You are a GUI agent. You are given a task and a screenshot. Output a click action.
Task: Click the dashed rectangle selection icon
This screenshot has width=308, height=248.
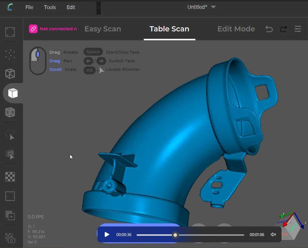point(10,196)
